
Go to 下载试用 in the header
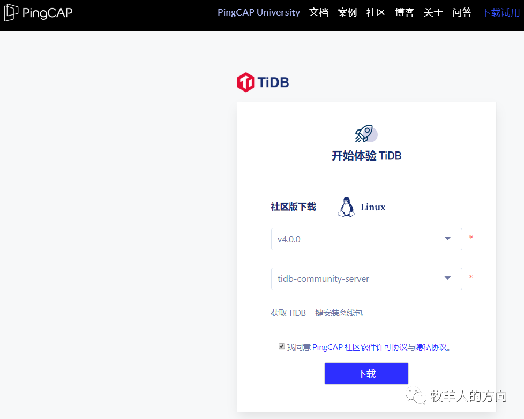tap(500, 12)
